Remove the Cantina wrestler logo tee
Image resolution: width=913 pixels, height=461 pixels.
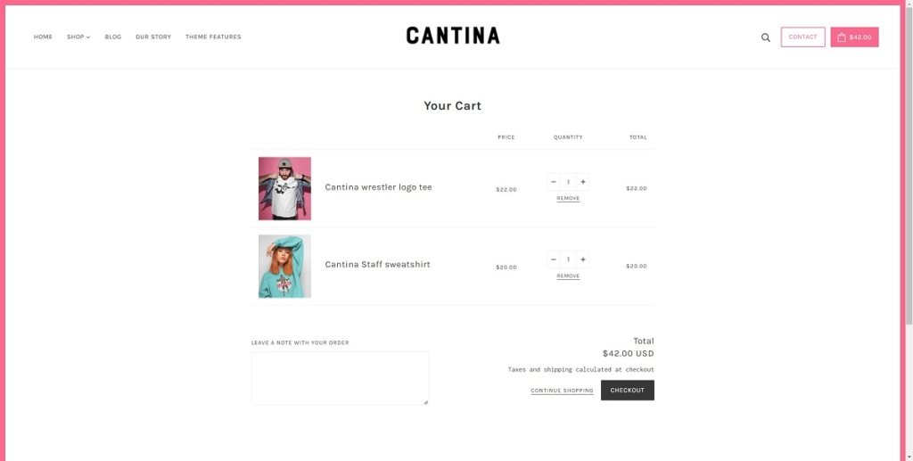tap(568, 199)
